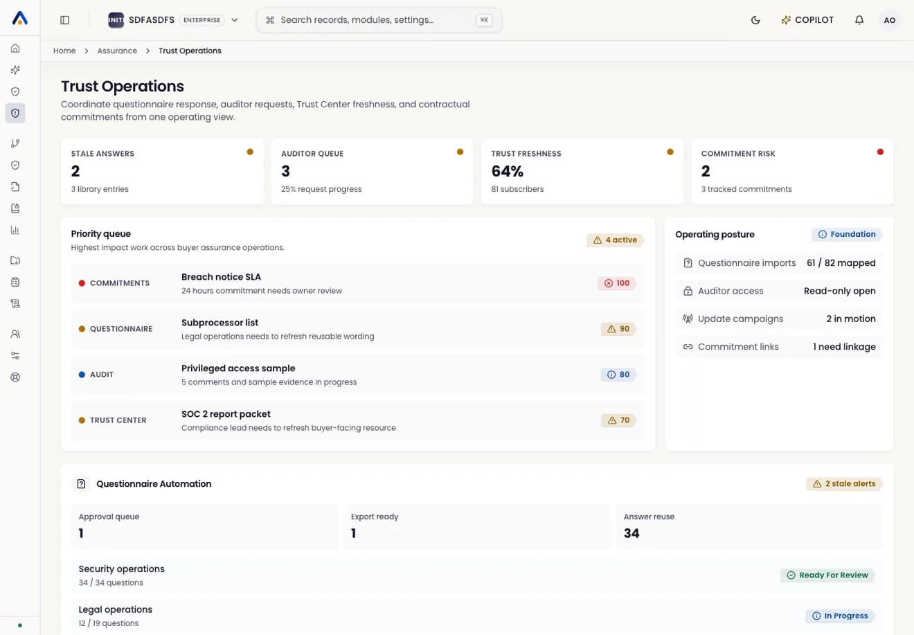Go to Assurance in the breadcrumb
The width and height of the screenshot is (914, 635).
117,51
